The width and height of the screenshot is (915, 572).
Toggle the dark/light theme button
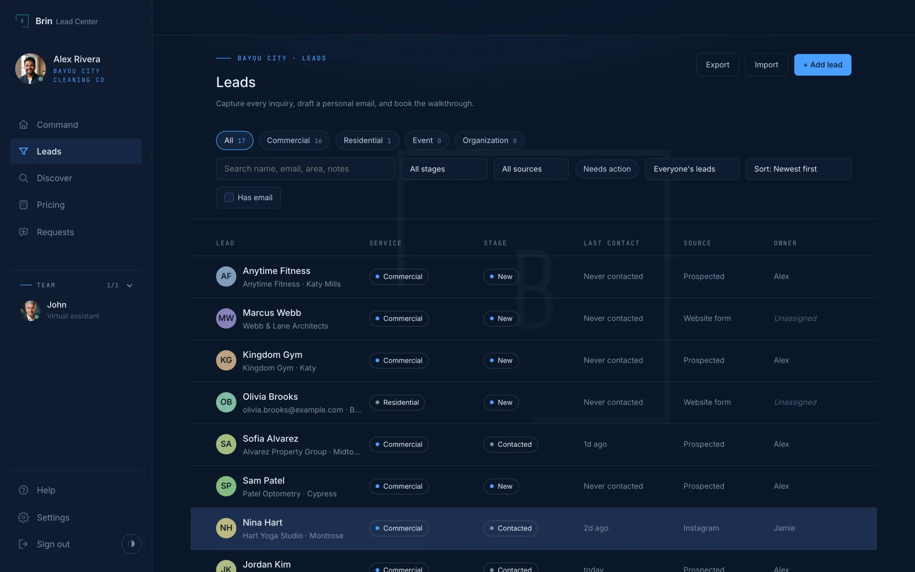[x=131, y=544]
